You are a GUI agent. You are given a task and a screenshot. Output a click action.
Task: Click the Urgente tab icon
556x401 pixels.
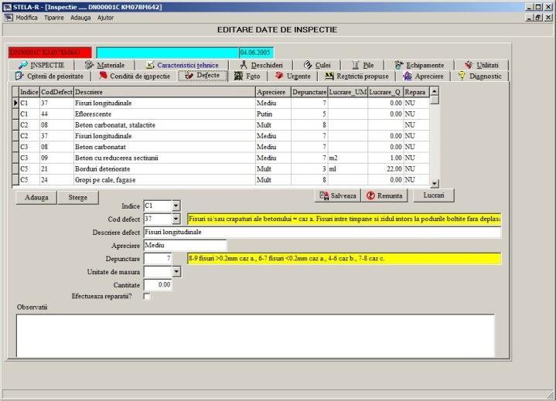[x=279, y=76]
